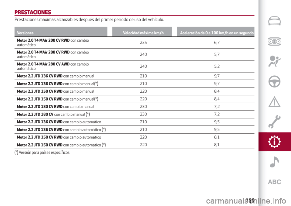This screenshot has height=206, width=291.
Task: Select Motor 2.2 JTD 150 CV RWD automático (*) row
Action: (134, 145)
